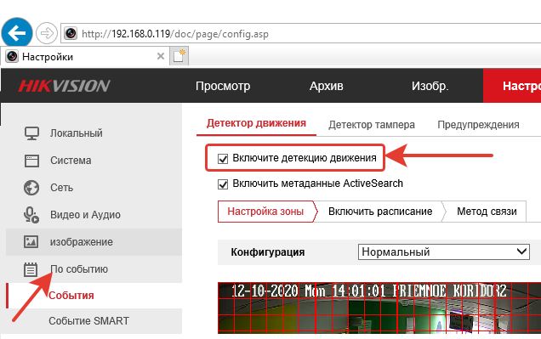The width and height of the screenshot is (541, 339).
Task: Click the favicon on the Настройки tab
Action: pyautogui.click(x=12, y=56)
